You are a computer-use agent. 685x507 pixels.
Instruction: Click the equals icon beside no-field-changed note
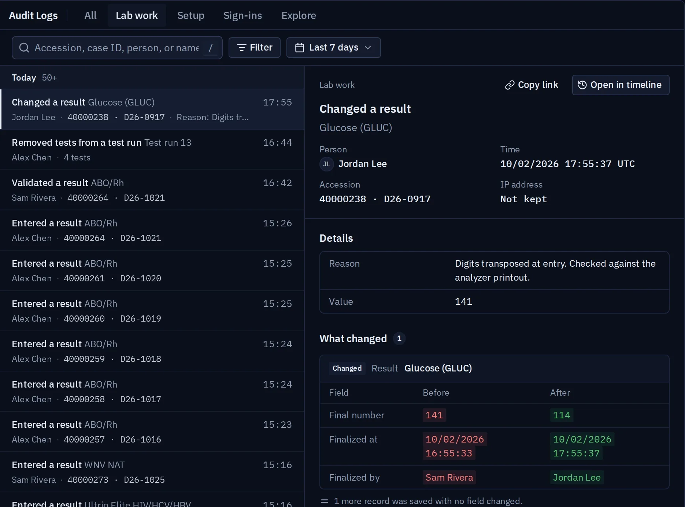(325, 501)
